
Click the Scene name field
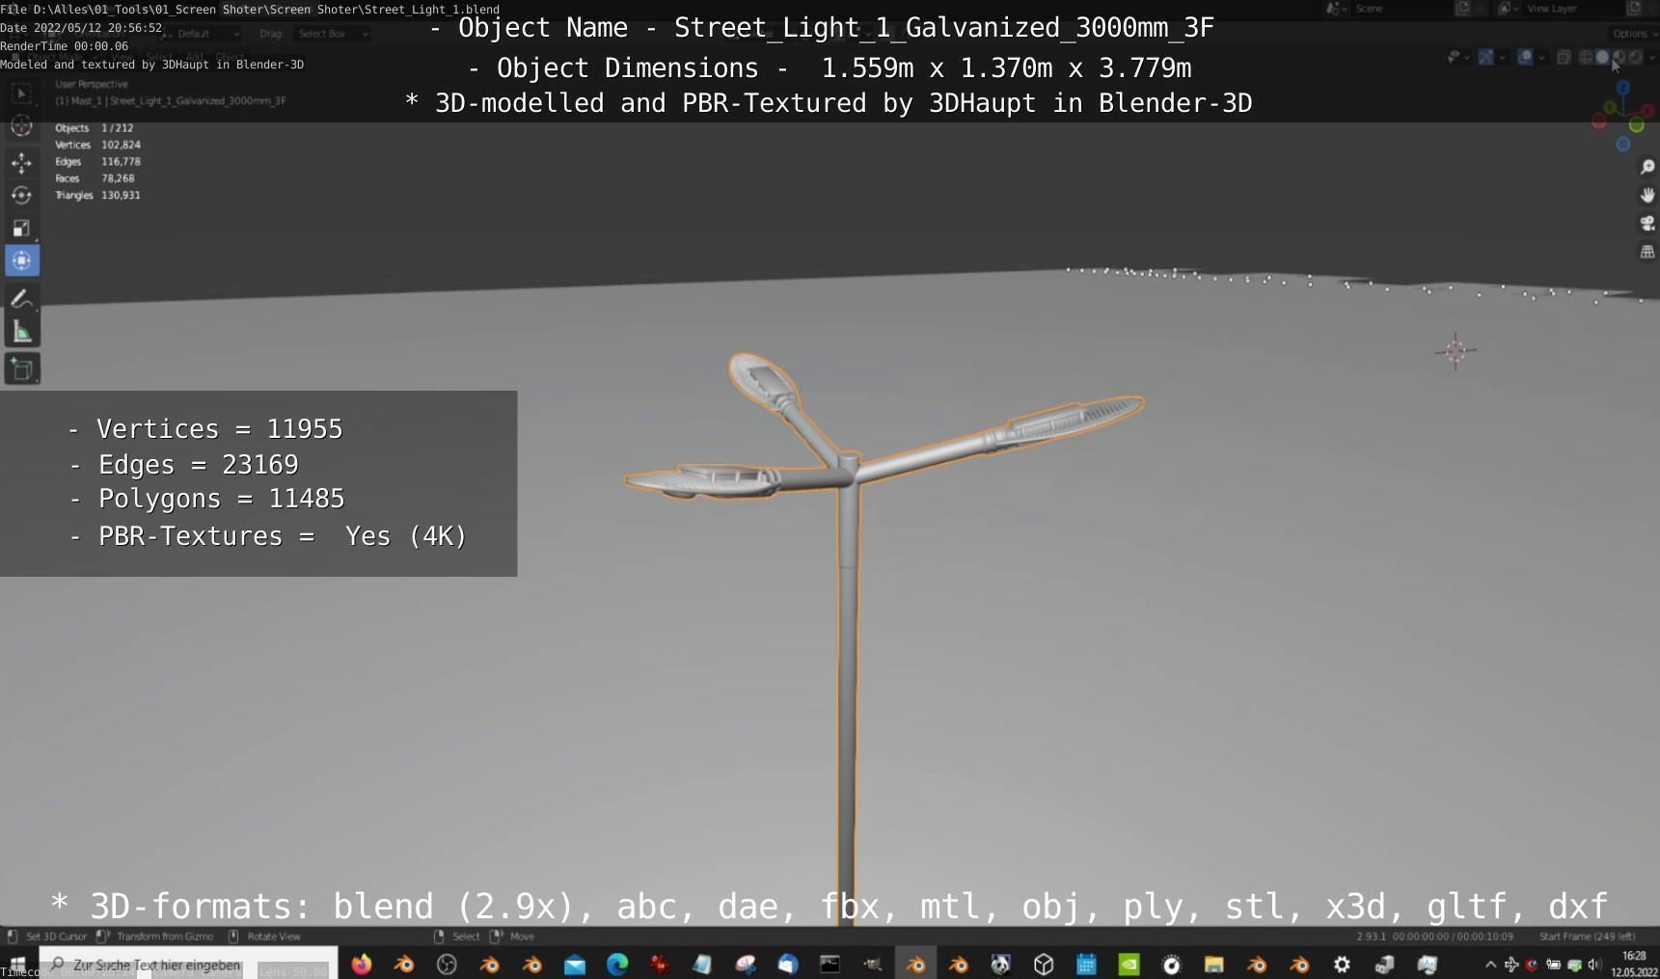tap(1401, 9)
